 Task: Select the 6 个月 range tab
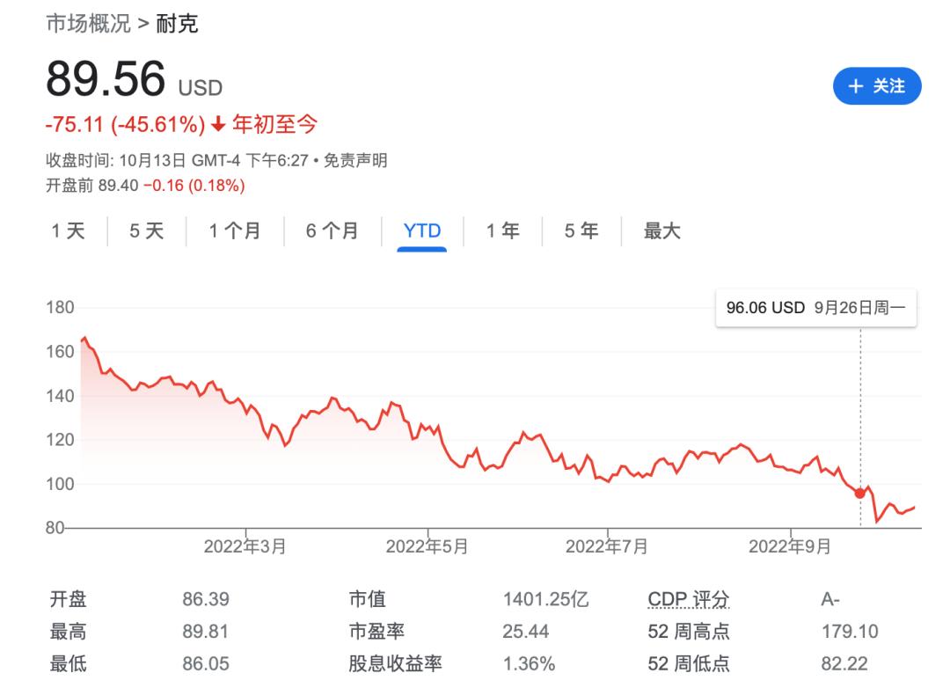pyautogui.click(x=332, y=230)
